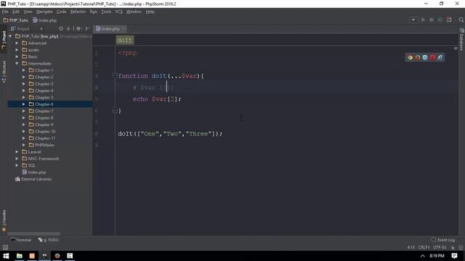
Task: Open the Favorites tool window
Action: coord(4,220)
